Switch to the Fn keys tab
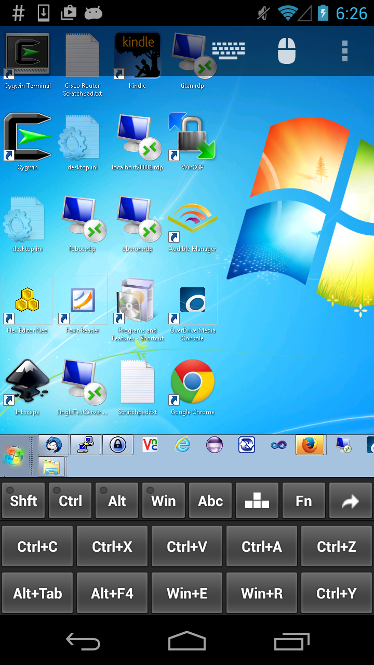 pyautogui.click(x=304, y=501)
